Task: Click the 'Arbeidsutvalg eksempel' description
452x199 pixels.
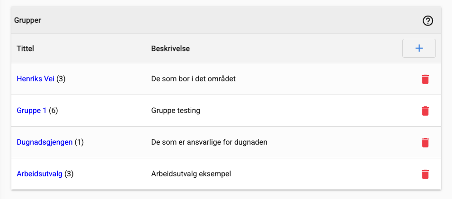Action: click(x=191, y=174)
